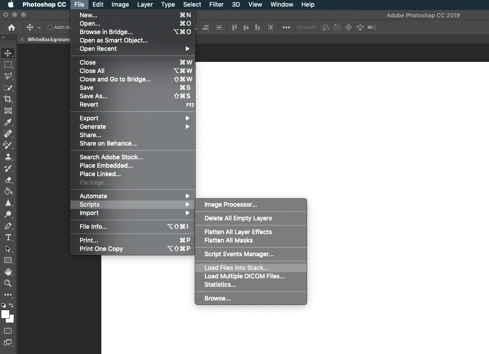
Task: Choose Delete All Empty Layers
Action: click(x=251, y=218)
